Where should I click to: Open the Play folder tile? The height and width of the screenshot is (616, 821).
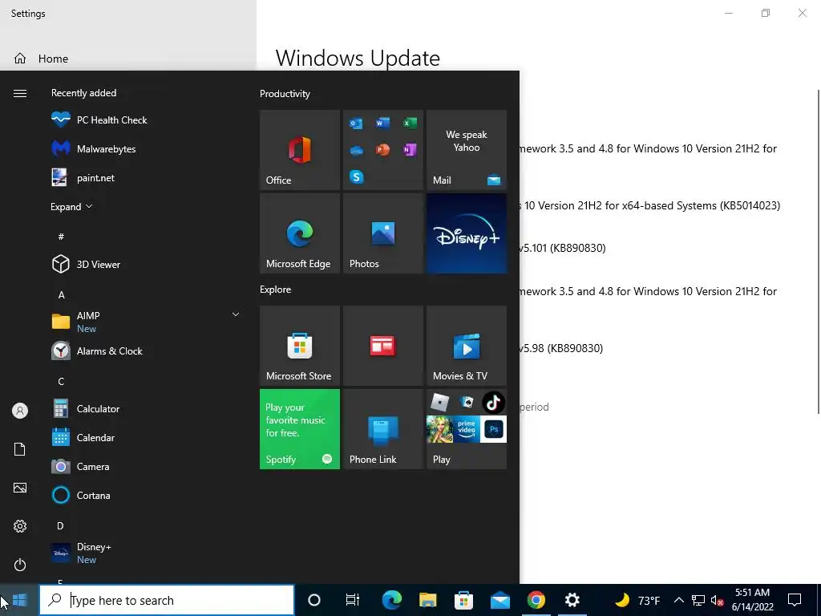click(467, 429)
